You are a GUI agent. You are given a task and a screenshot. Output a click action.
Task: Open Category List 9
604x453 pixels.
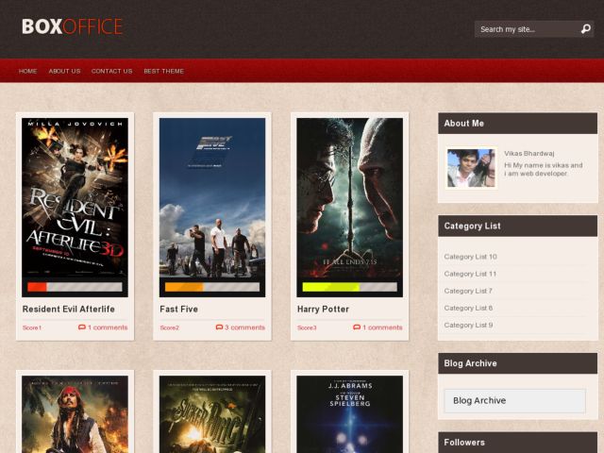click(x=468, y=325)
